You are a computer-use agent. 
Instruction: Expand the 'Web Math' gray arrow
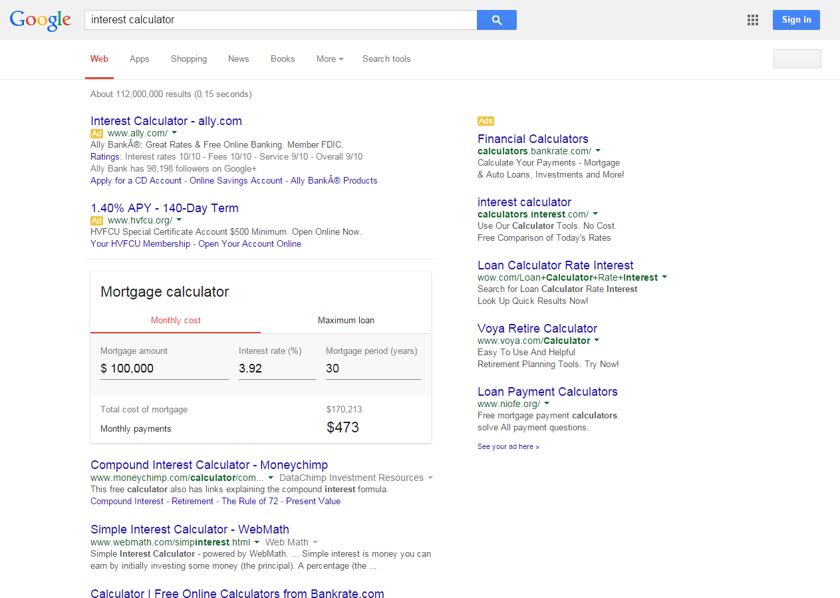pos(315,542)
